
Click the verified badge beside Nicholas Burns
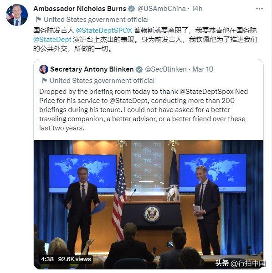click(x=132, y=9)
